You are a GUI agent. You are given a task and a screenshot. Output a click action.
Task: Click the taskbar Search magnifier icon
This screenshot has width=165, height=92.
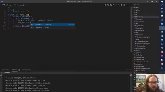(162, 5)
